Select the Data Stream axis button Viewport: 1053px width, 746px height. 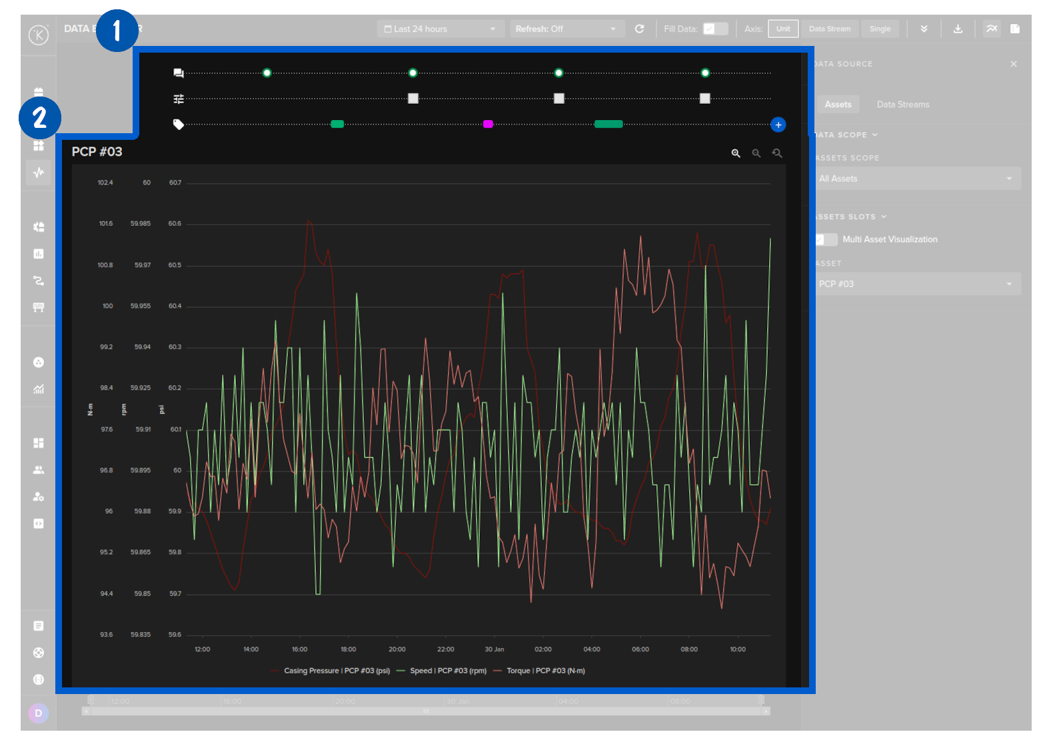[830, 29]
